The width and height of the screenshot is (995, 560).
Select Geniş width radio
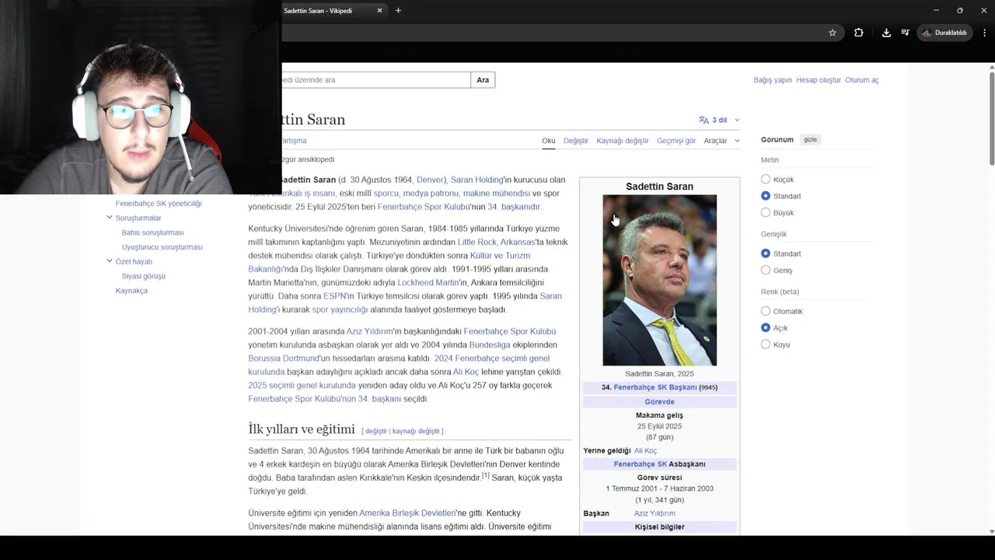(x=766, y=270)
